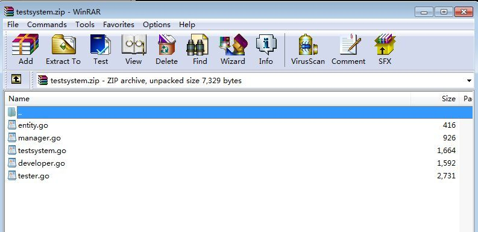Click the developer.go file icon
Viewport: 478px width, 232px height.
click(x=12, y=163)
